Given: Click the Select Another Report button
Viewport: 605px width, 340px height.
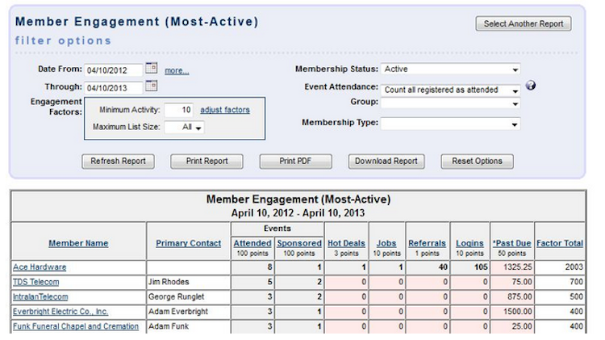Looking at the screenshot, I should pyautogui.click(x=524, y=24).
